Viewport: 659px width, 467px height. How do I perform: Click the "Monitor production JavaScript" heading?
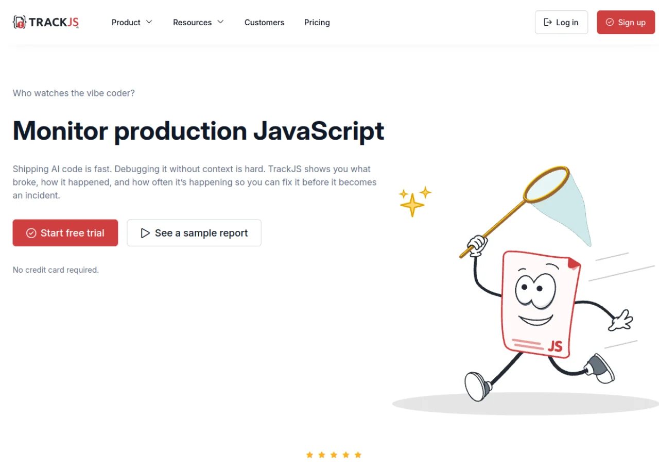198,131
